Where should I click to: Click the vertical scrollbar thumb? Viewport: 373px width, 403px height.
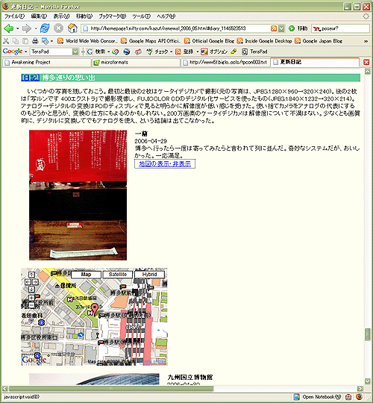(367, 334)
